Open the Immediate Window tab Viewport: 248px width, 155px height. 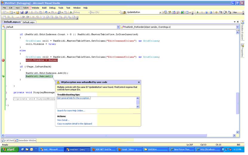point(26,140)
